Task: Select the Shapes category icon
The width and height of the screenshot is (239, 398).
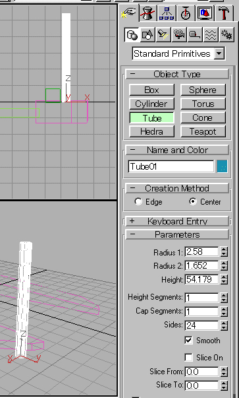Action: (x=147, y=35)
